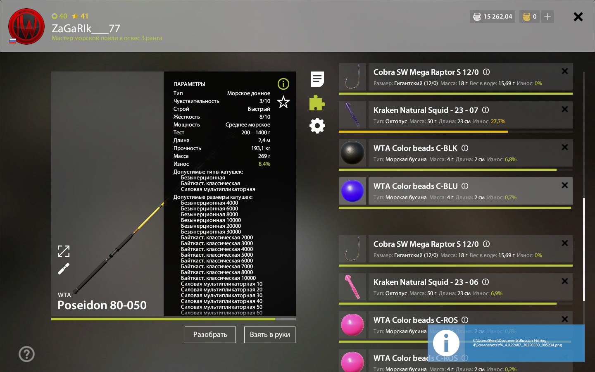Click the player level 40 indicator

point(59,16)
